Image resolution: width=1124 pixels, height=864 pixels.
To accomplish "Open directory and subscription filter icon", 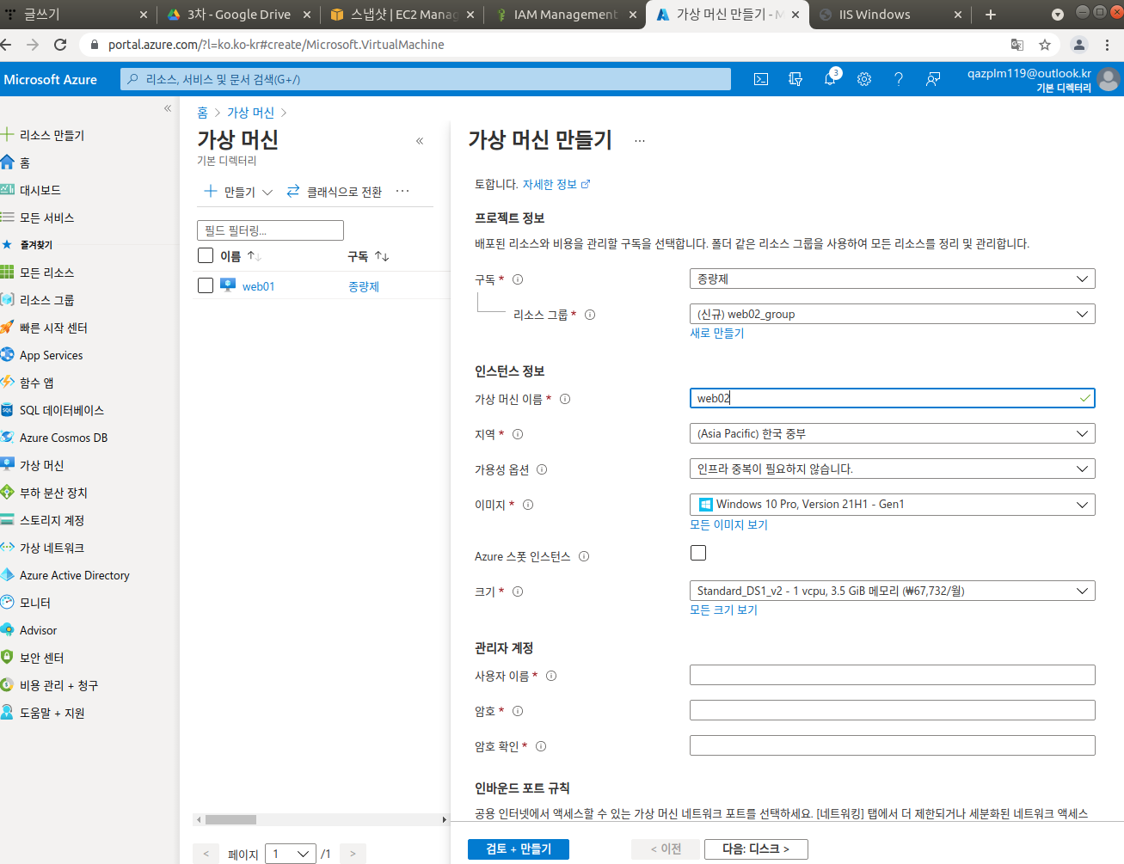I will coord(795,79).
